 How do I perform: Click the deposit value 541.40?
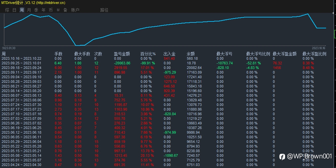click(x=169, y=58)
